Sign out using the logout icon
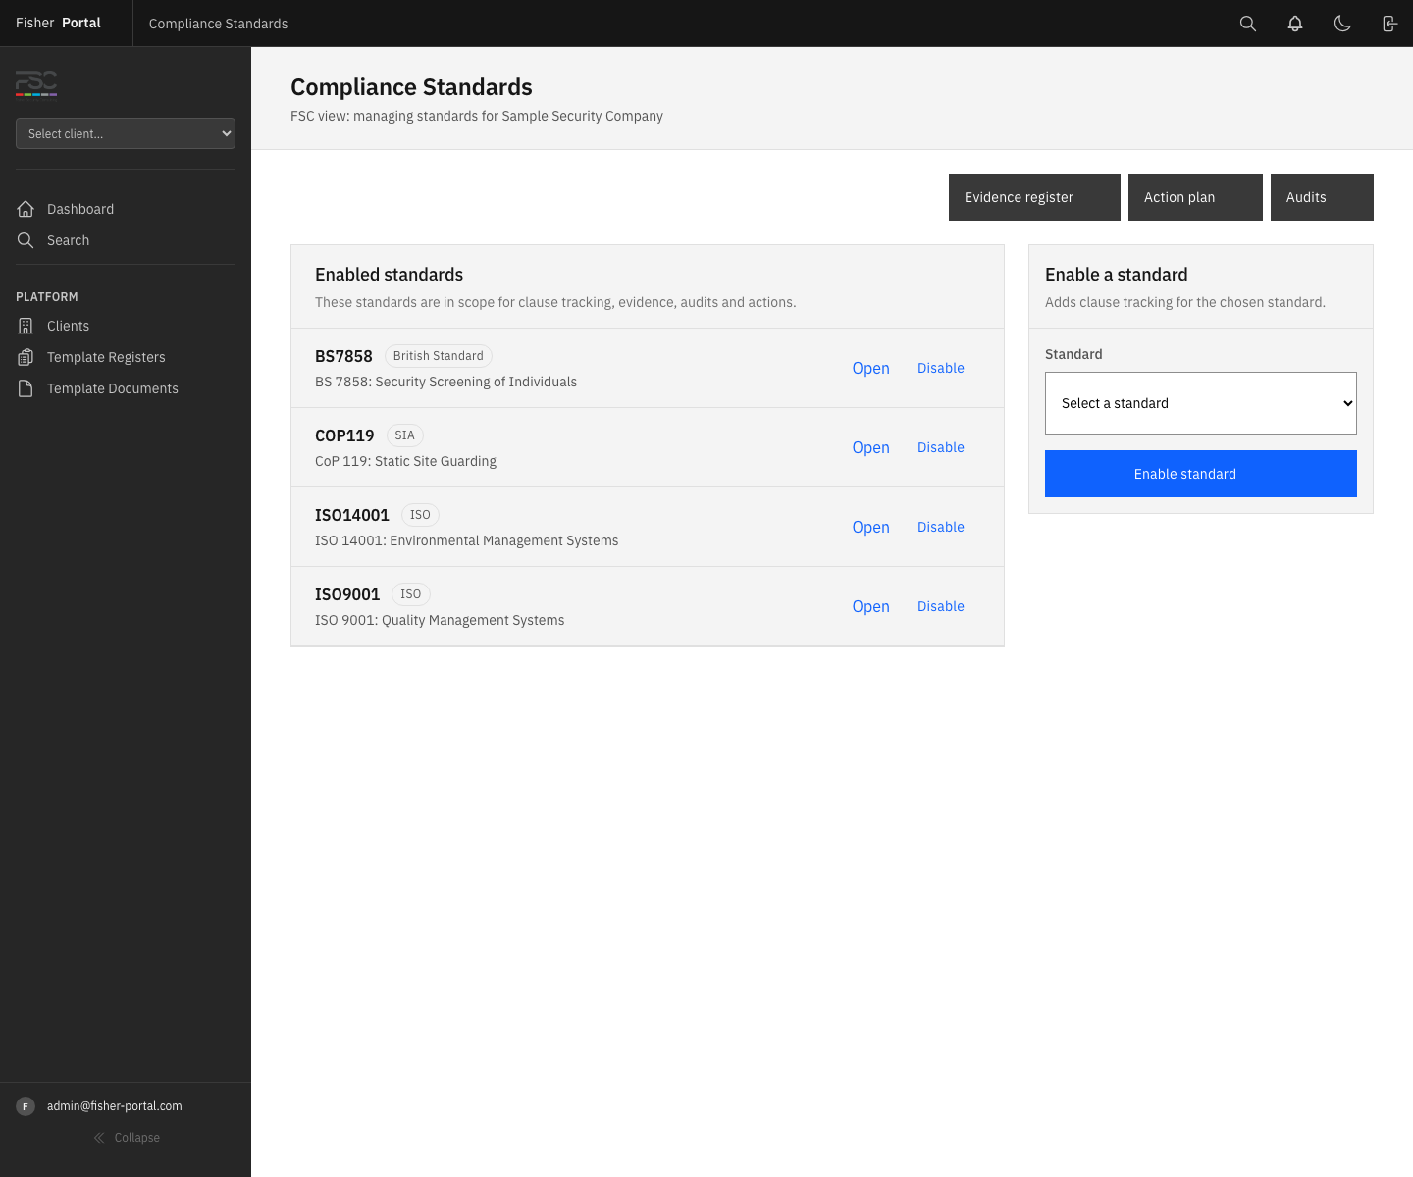The height and width of the screenshot is (1177, 1413). (1389, 23)
